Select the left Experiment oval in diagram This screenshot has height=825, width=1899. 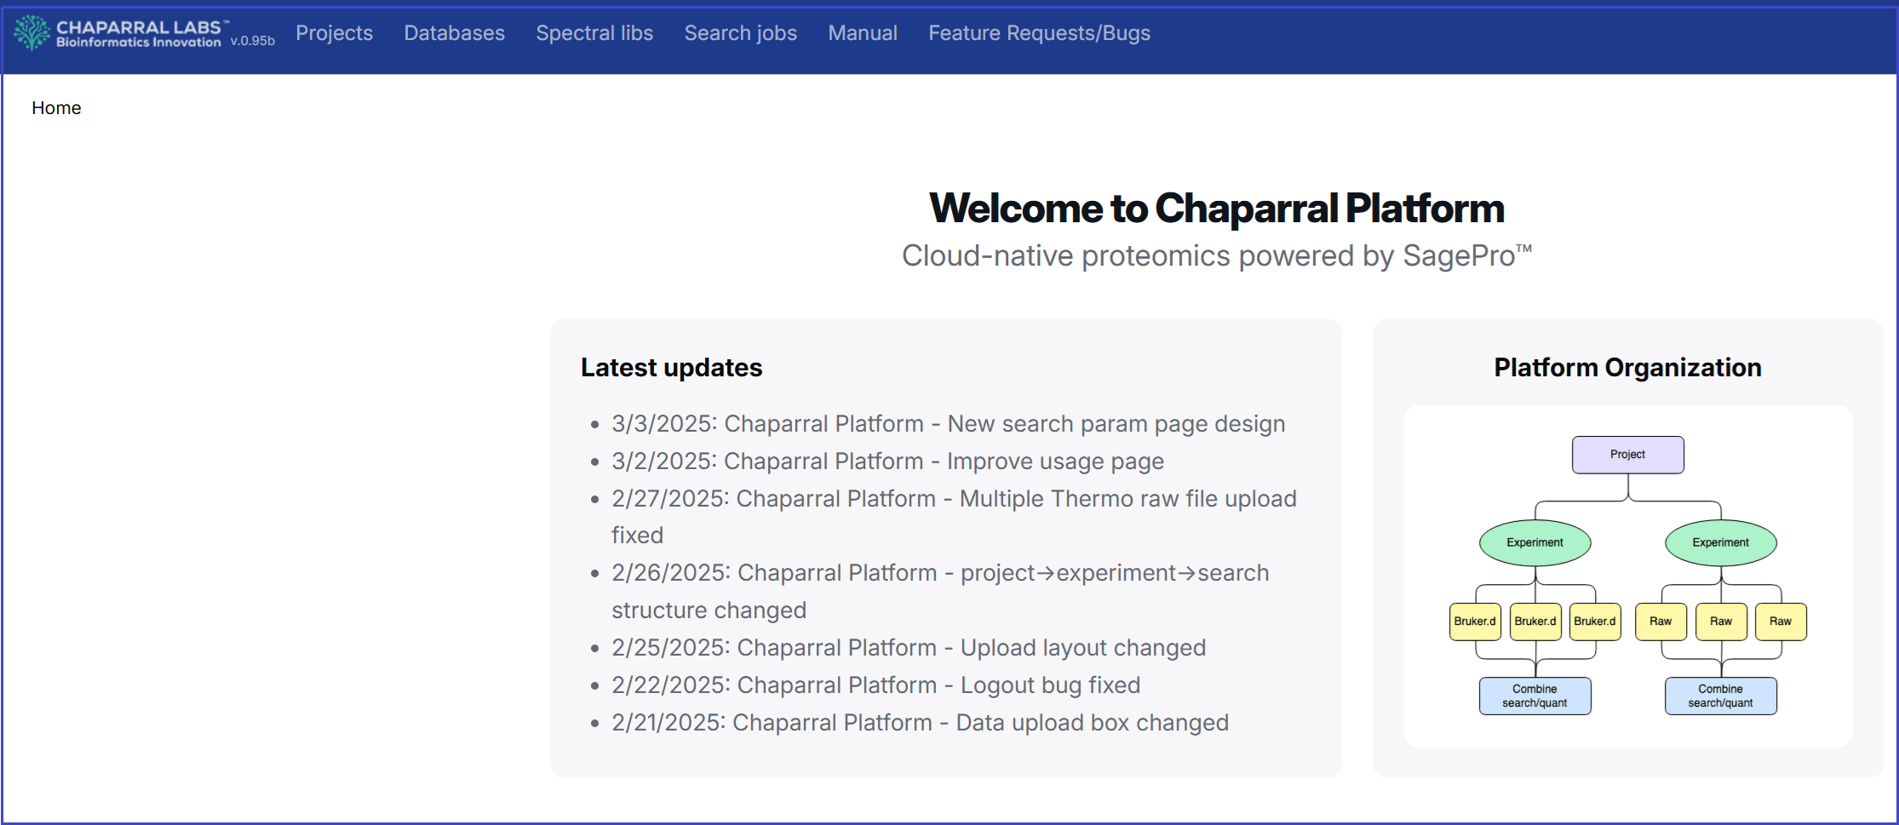(x=1535, y=542)
